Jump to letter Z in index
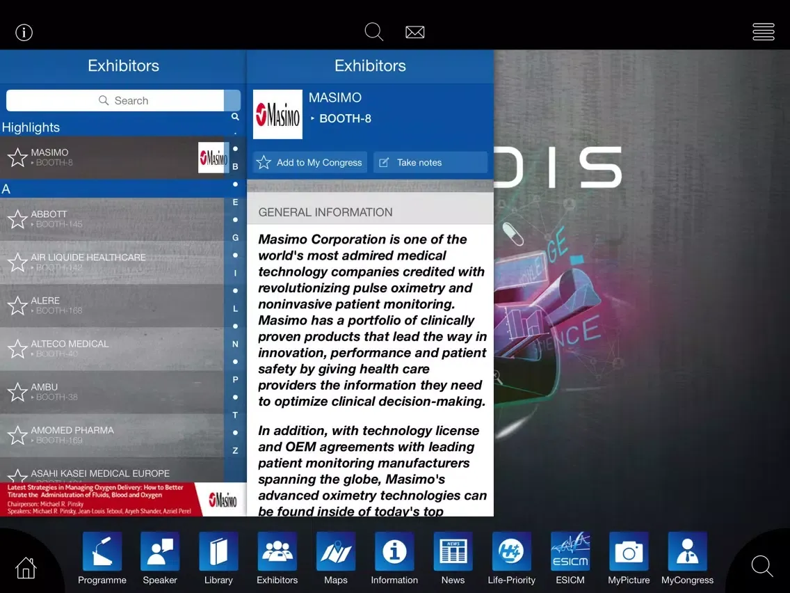Viewport: 790px width, 593px height. [x=235, y=451]
